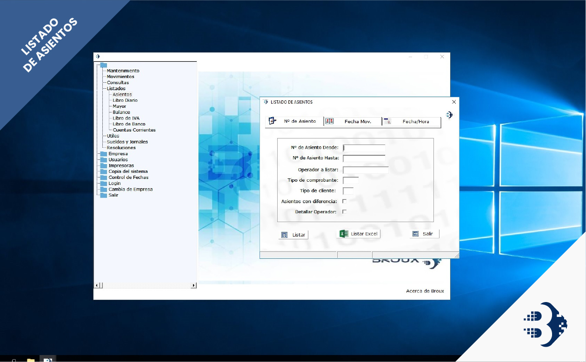This screenshot has height=362, width=586.
Task: Select Libro de Banco listing
Action: 129,124
